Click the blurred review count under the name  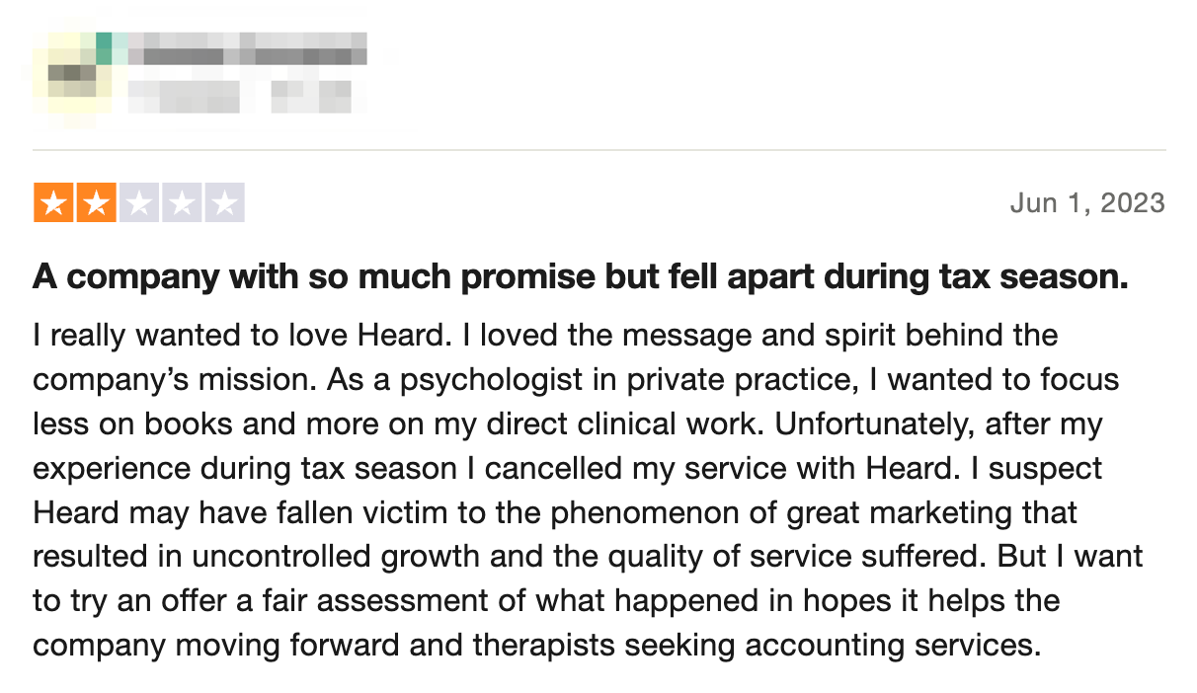click(185, 96)
